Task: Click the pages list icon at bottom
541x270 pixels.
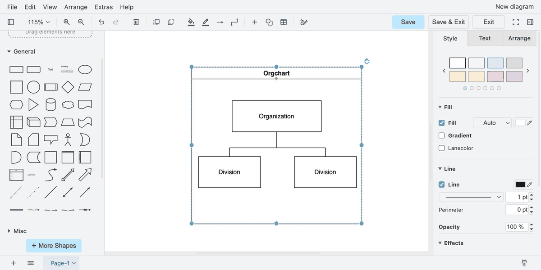Action: tap(31, 263)
